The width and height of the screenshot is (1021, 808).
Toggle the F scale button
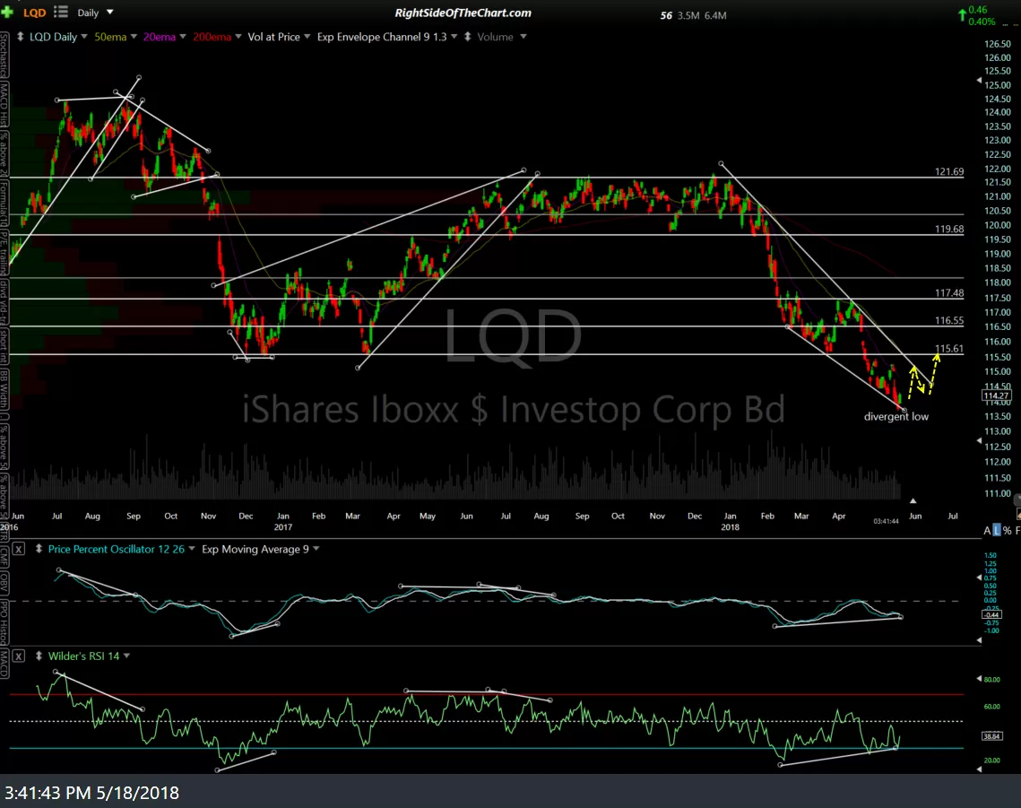pos(1017,530)
